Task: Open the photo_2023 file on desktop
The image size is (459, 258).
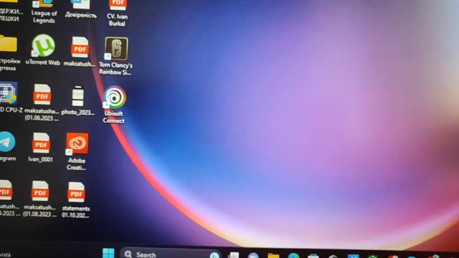Action: click(x=78, y=100)
